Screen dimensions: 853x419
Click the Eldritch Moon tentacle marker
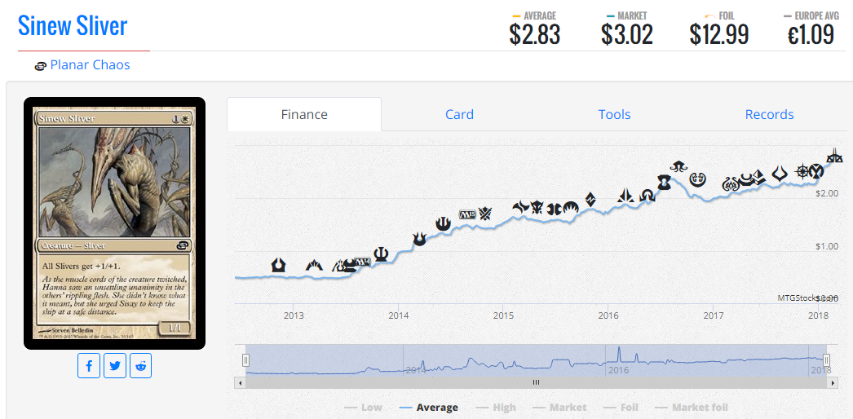click(678, 165)
